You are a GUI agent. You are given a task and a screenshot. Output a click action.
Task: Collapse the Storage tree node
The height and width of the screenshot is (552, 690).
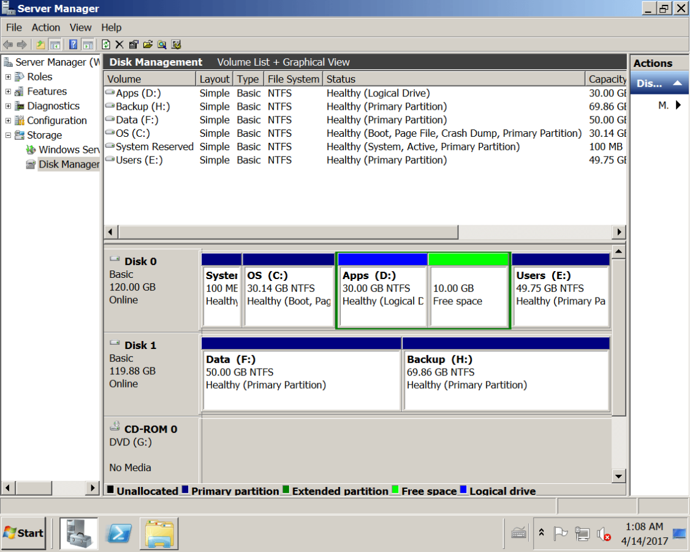(x=8, y=135)
